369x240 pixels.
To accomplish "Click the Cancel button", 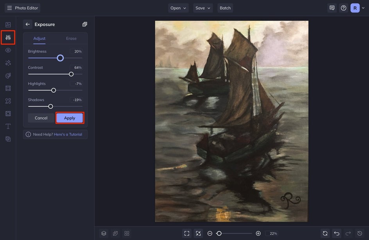I will 41,118.
